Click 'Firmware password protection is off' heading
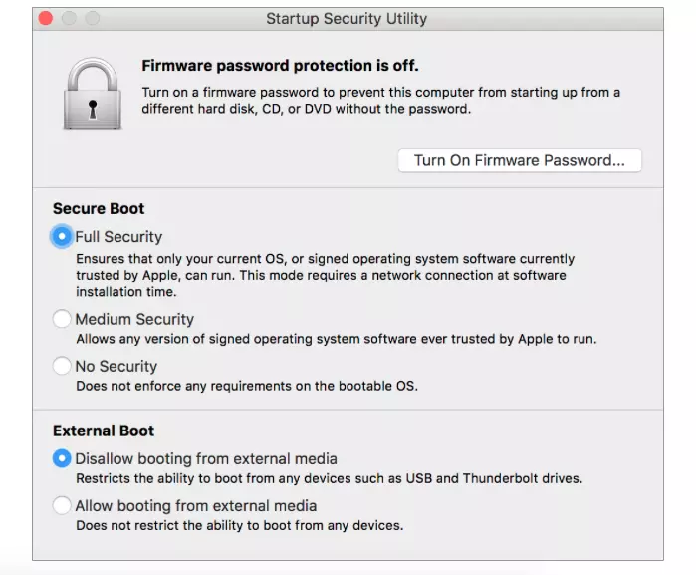Screen dimensions: 696x575 tap(280, 66)
